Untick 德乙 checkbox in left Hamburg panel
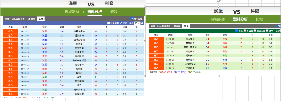Viewport: 281px width, 101px height. pos(121,23)
